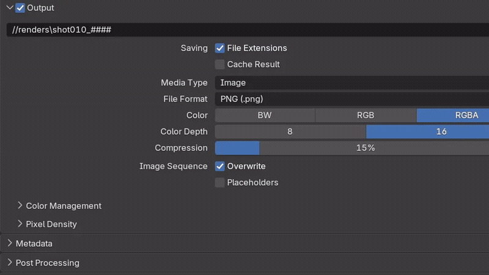Expand the Post Processing panel

pyautogui.click(x=10, y=263)
